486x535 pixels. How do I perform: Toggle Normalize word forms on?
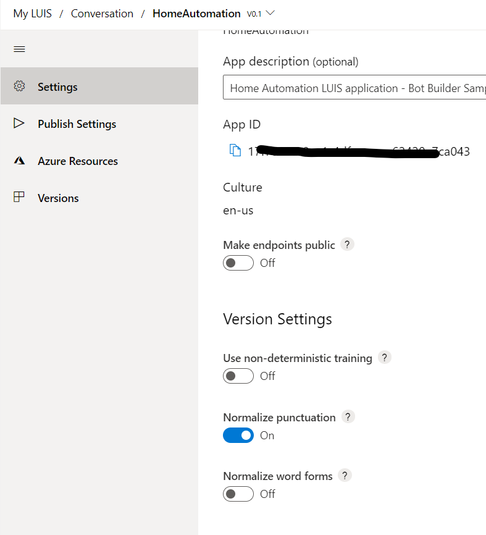pos(238,494)
